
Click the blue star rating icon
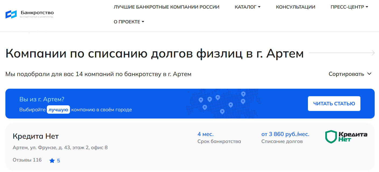[52, 161]
